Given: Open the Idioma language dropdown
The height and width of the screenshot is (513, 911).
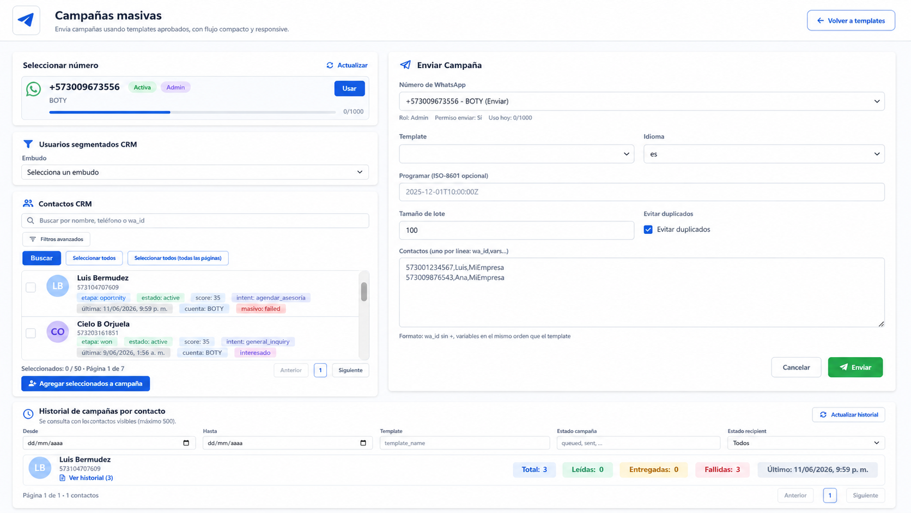Looking at the screenshot, I should (764, 154).
